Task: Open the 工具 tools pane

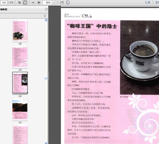Action: point(148,2)
